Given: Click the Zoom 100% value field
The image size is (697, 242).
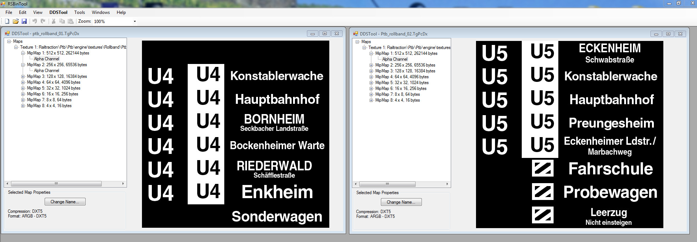Looking at the screenshot, I should tap(112, 21).
